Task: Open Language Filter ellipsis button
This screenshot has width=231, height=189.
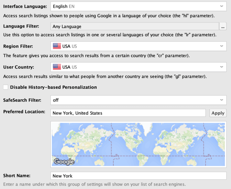Action: [x=223, y=26]
